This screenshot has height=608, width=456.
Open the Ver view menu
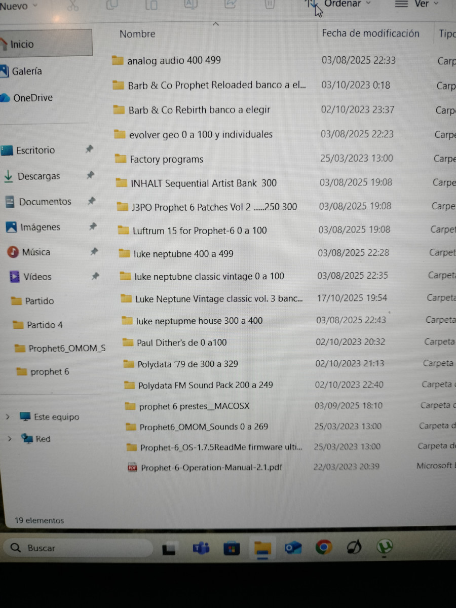pyautogui.click(x=416, y=4)
